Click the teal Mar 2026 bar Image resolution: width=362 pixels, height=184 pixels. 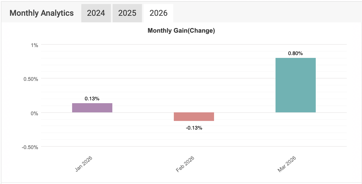coord(295,85)
